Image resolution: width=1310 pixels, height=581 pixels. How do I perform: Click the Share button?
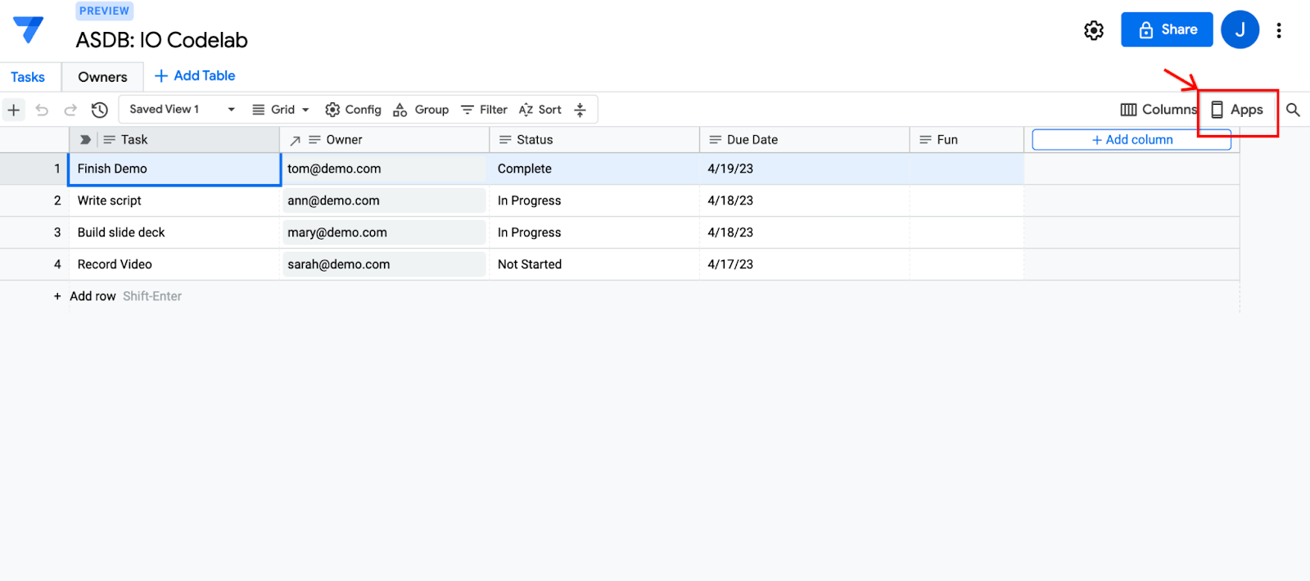coord(1166,29)
